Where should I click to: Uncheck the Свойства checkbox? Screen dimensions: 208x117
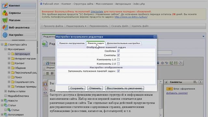118,51
